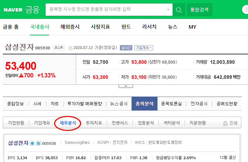Click the +1.33% change value
The image size is (248, 162).
pos(46,75)
